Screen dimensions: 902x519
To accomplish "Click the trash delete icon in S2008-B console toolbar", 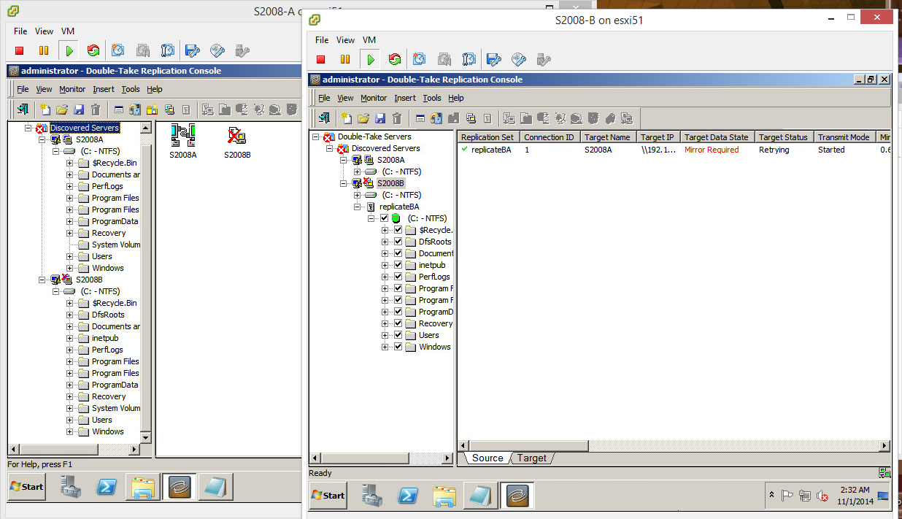I will click(x=396, y=118).
